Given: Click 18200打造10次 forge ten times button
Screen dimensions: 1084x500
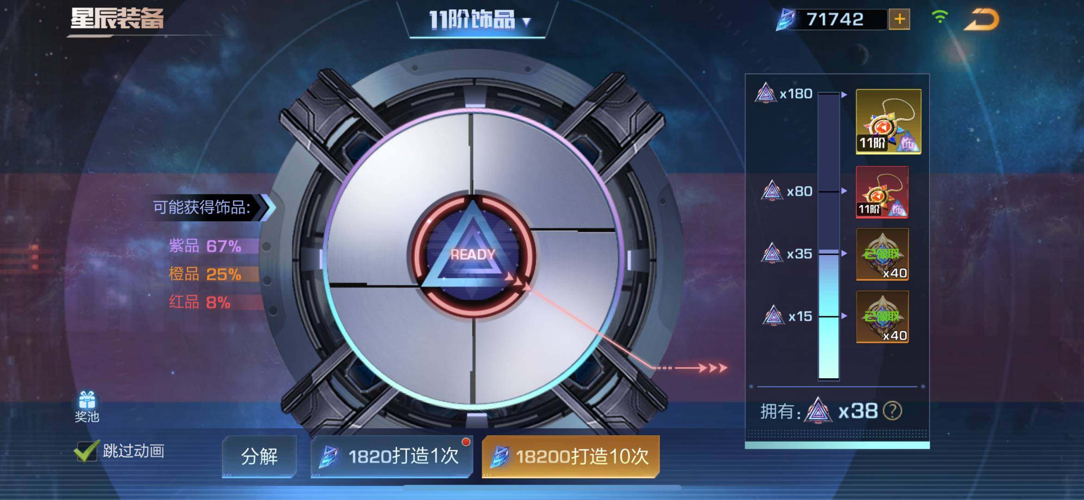Looking at the screenshot, I should [570, 456].
